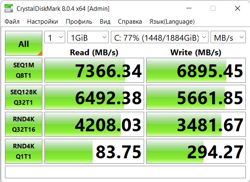Start the RND4K Q1T1 test
Viewport: 250px width, 182px height.
(24, 151)
